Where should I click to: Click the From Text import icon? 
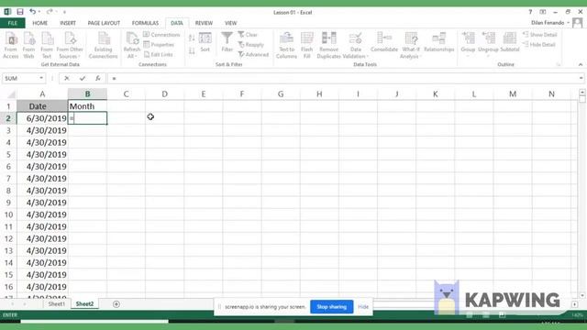(x=47, y=45)
